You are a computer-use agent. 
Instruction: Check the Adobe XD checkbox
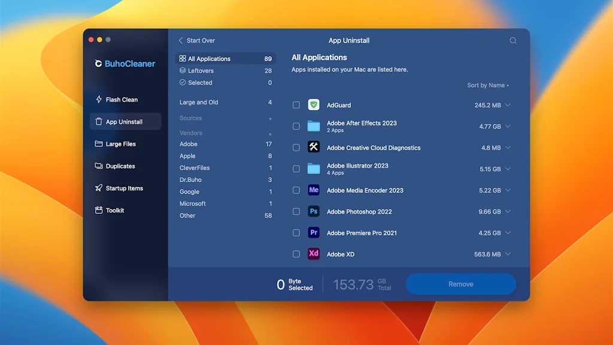coord(296,254)
